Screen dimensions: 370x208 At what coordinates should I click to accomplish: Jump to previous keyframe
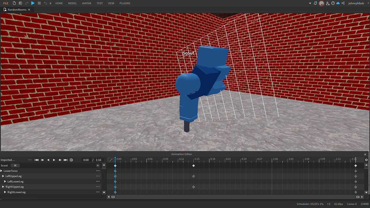(43, 160)
